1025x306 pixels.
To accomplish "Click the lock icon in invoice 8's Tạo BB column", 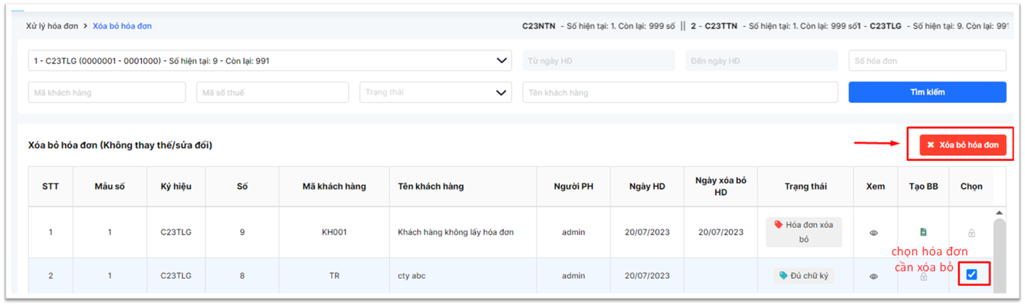I will pos(923,276).
